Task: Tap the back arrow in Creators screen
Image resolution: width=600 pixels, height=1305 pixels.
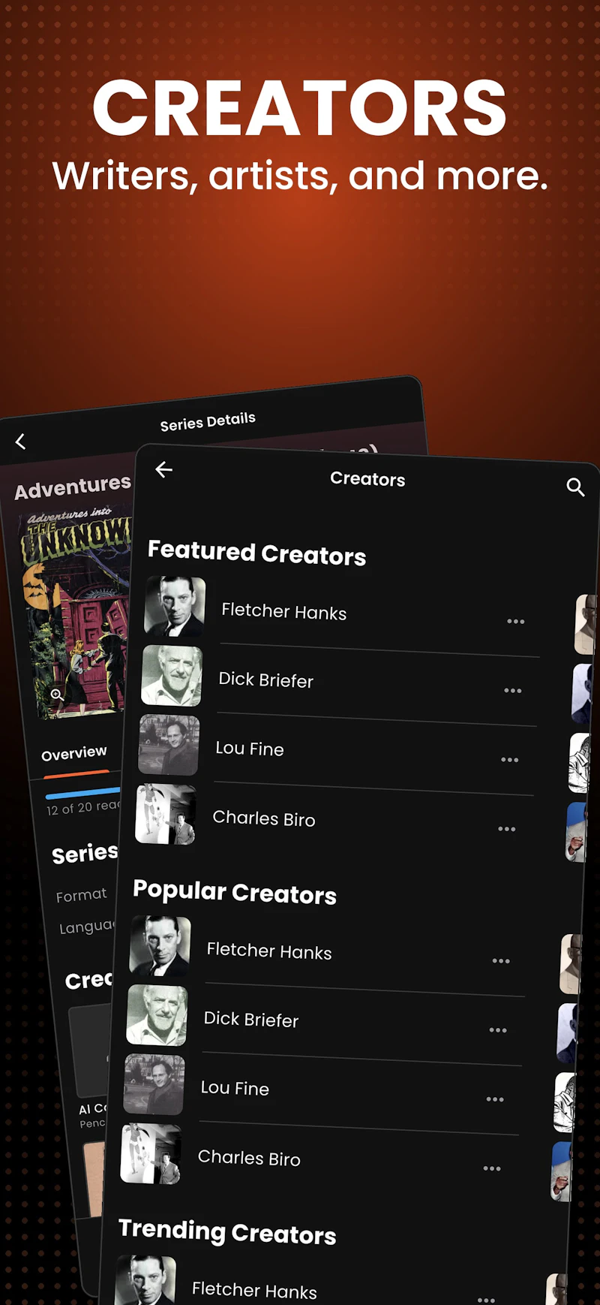Action: [163, 470]
